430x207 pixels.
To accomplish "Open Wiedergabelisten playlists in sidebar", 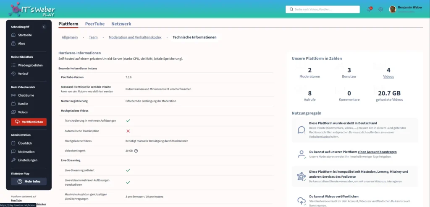I will point(30,65).
